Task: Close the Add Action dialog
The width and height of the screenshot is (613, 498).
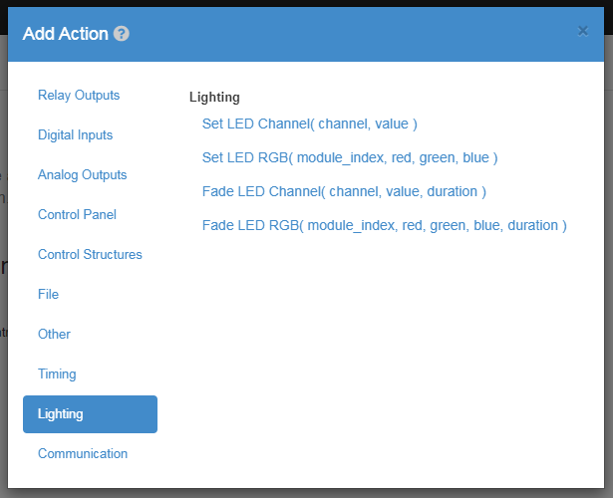Action: pos(582,31)
